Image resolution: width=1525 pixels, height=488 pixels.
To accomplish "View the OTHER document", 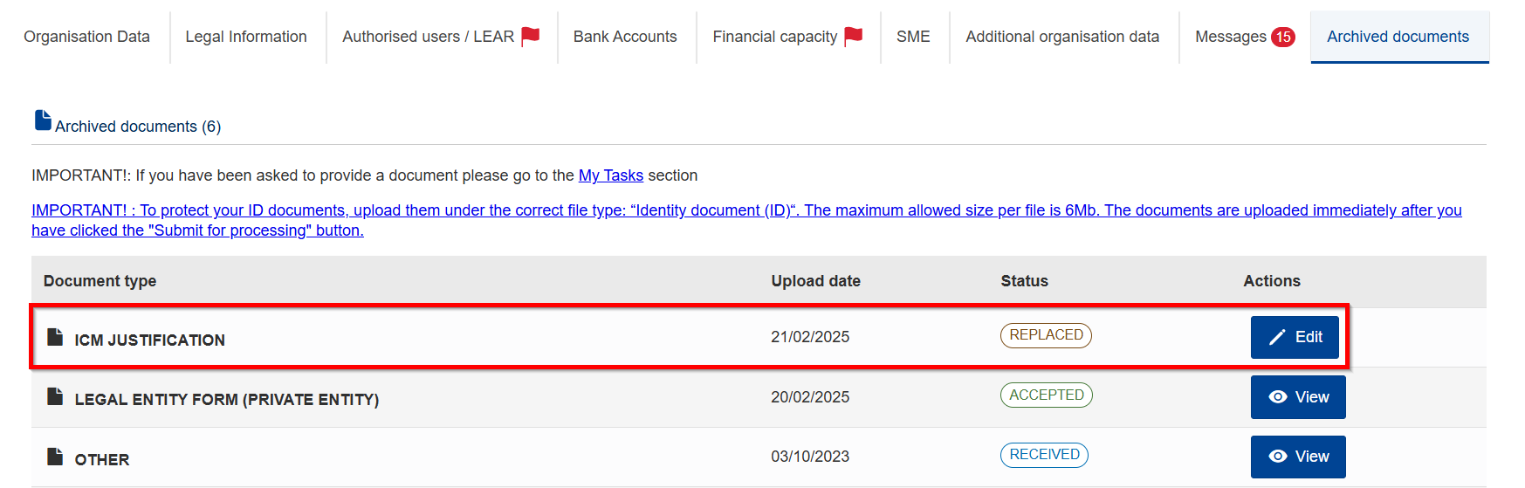I will coord(1298,457).
